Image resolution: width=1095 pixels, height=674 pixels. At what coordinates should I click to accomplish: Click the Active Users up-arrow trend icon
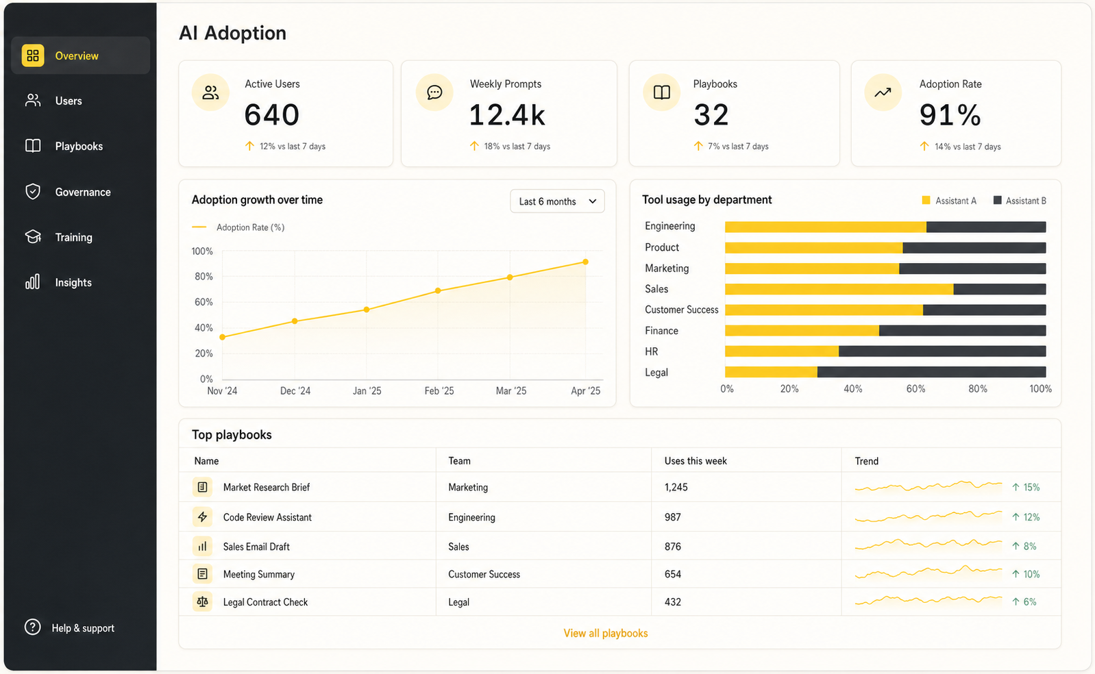click(x=249, y=146)
